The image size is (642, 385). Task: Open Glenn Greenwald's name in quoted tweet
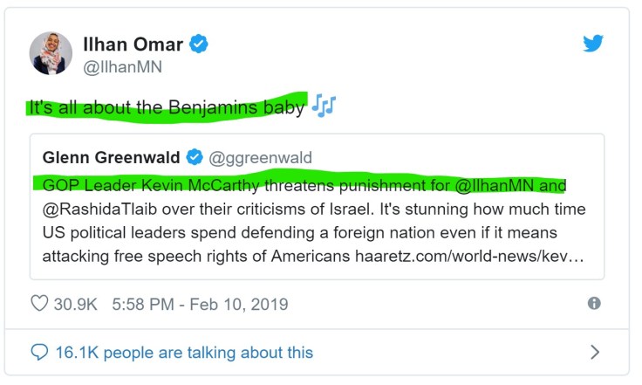coord(111,157)
